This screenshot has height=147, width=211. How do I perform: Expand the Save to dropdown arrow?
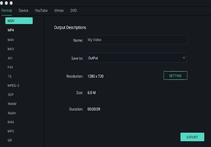point(184,58)
